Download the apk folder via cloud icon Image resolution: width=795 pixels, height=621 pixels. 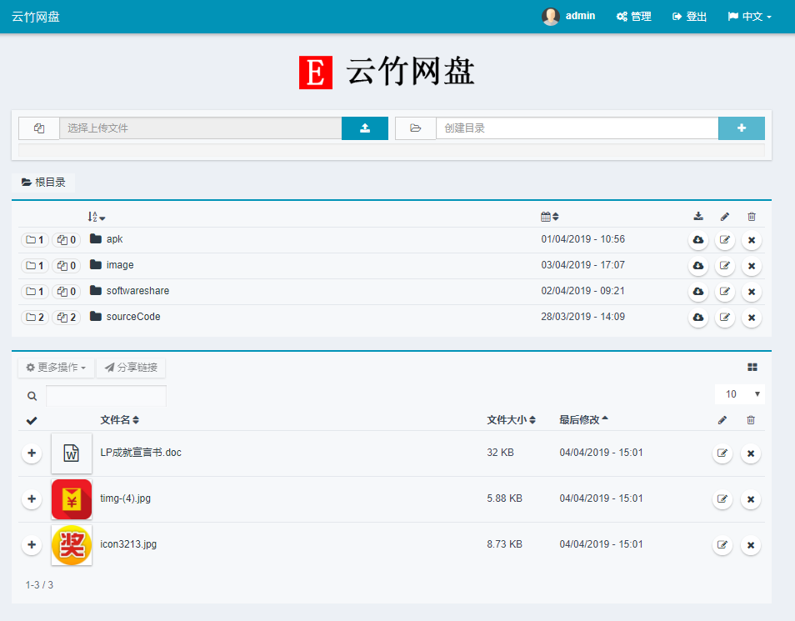pos(697,240)
